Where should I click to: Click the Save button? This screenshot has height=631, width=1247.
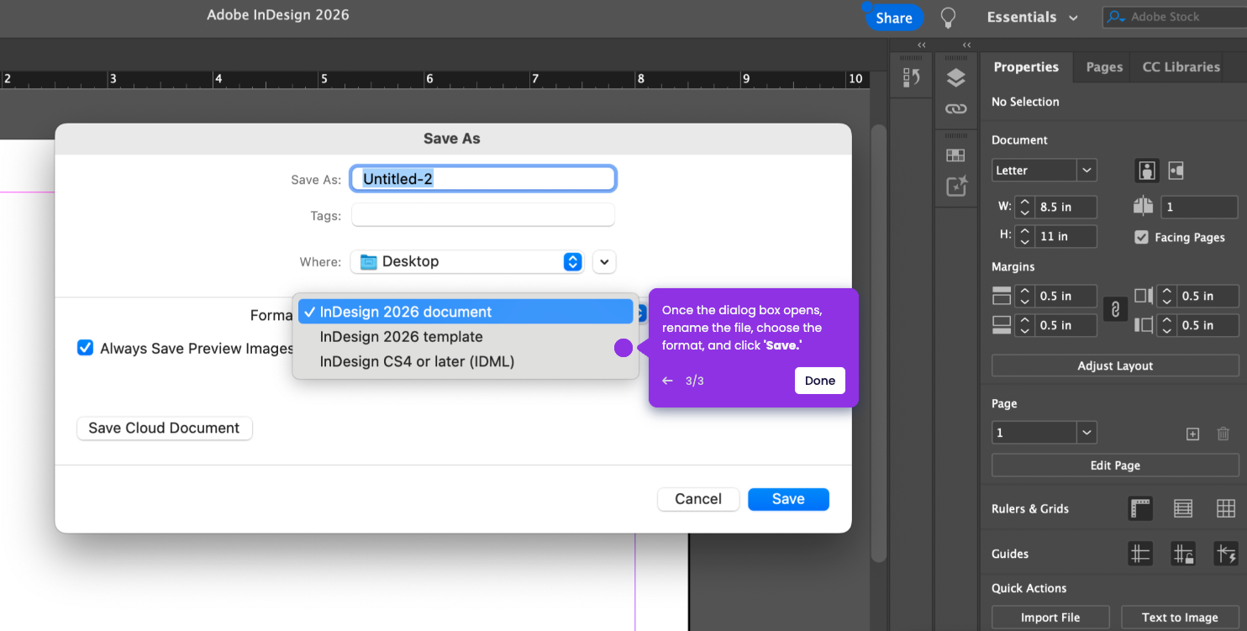coord(788,499)
